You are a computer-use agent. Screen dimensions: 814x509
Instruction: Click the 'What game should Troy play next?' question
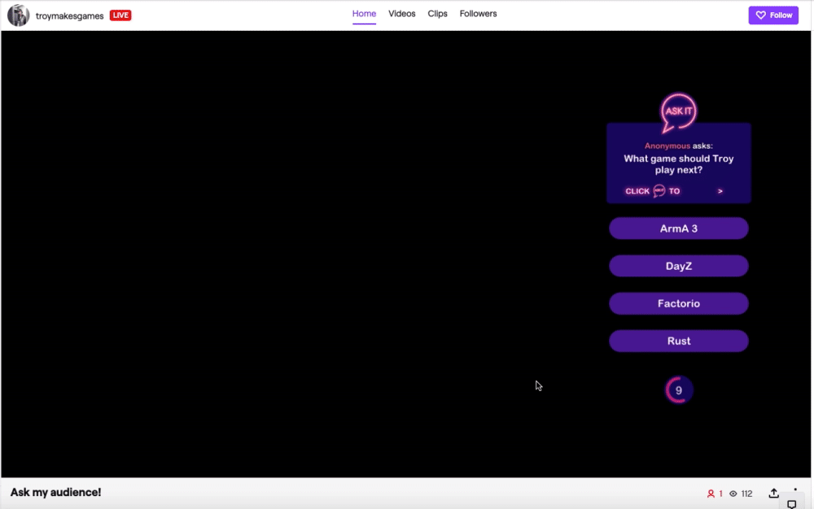[x=679, y=164]
